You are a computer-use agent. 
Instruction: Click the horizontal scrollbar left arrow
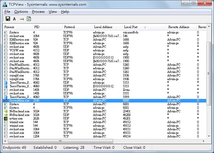(5, 141)
